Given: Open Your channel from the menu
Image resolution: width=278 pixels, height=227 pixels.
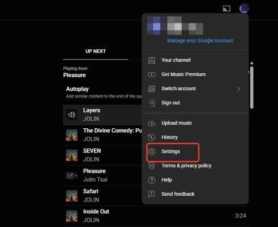Looking at the screenshot, I should click(x=195, y=60).
